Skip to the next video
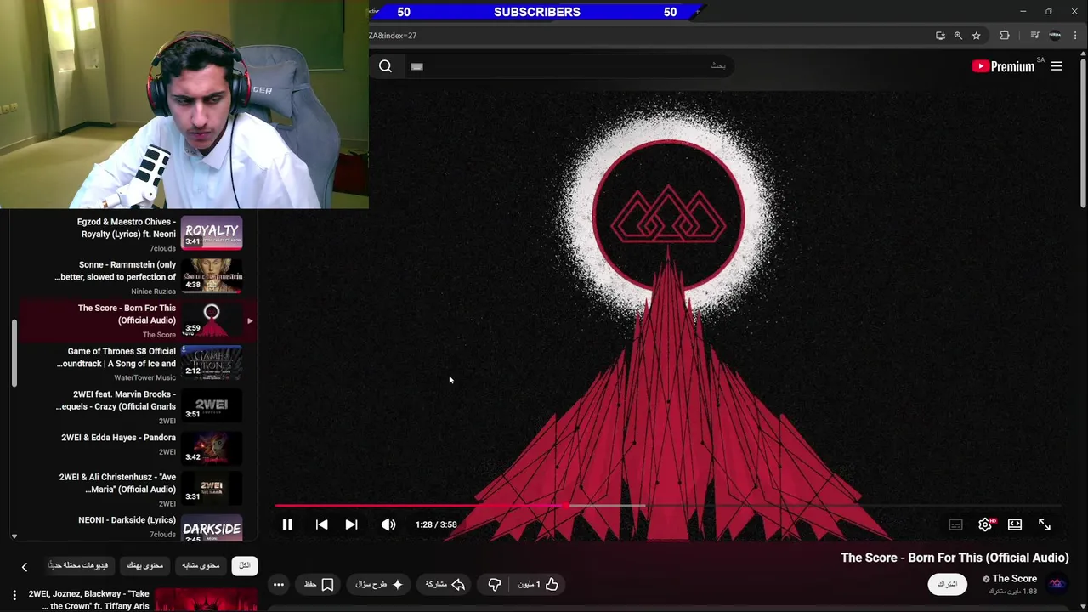This screenshot has width=1088, height=612. pos(351,524)
